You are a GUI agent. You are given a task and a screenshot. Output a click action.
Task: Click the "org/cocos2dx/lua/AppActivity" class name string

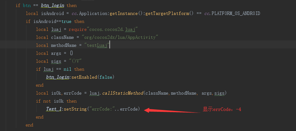coord(120,37)
